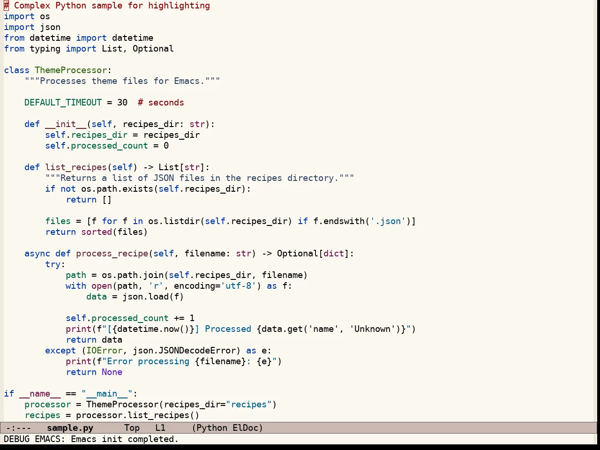Click 'self.processed_count += 1' line

click(x=130, y=318)
